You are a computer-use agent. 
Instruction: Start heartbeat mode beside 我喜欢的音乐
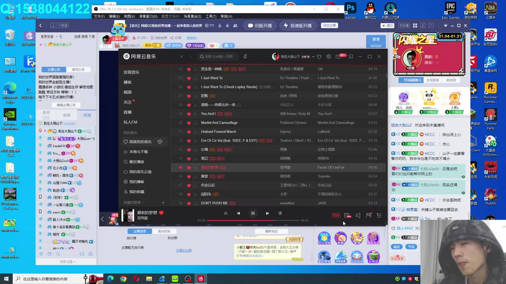(160, 142)
